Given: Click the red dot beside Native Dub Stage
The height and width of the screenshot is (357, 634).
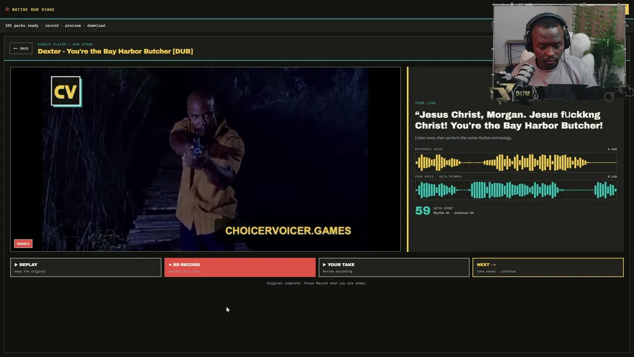Looking at the screenshot, I should tap(7, 9).
